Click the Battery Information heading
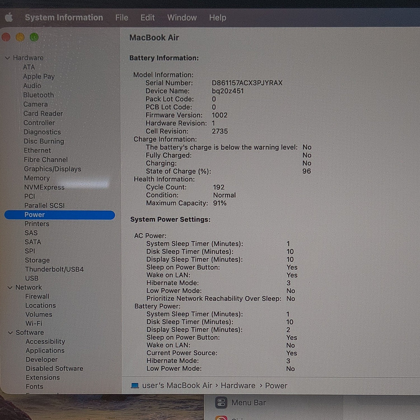The height and width of the screenshot is (420, 420). pyautogui.click(x=164, y=58)
